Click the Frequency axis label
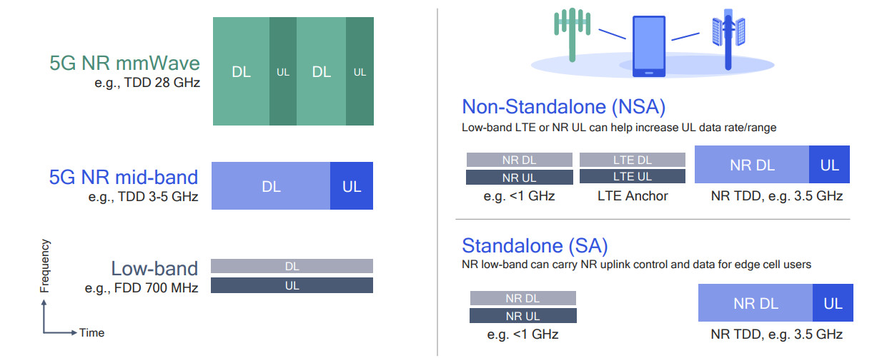 (x=45, y=266)
